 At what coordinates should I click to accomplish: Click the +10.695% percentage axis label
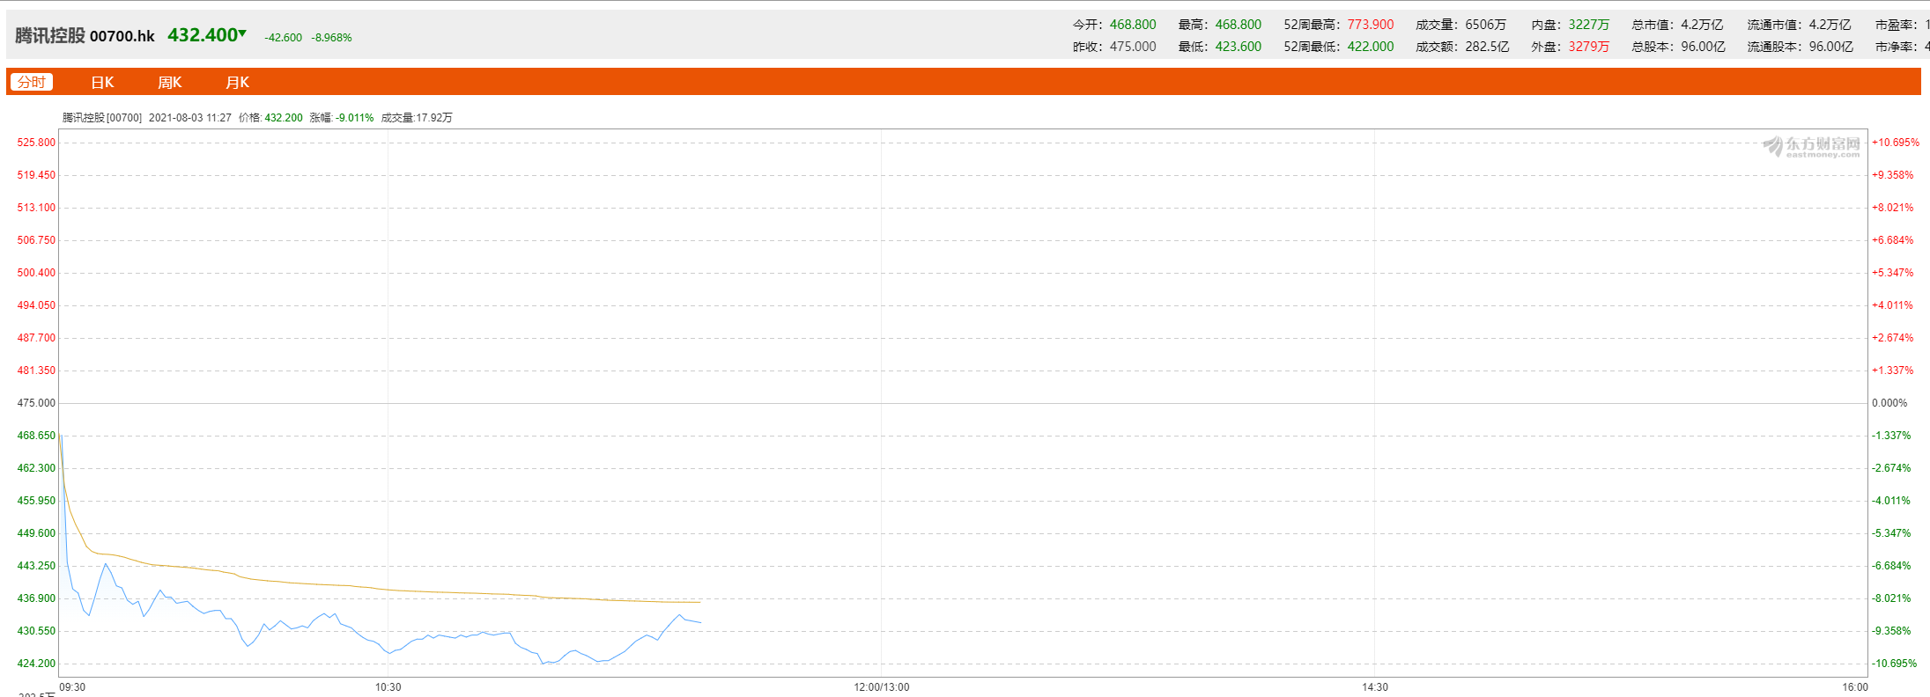tap(1896, 143)
